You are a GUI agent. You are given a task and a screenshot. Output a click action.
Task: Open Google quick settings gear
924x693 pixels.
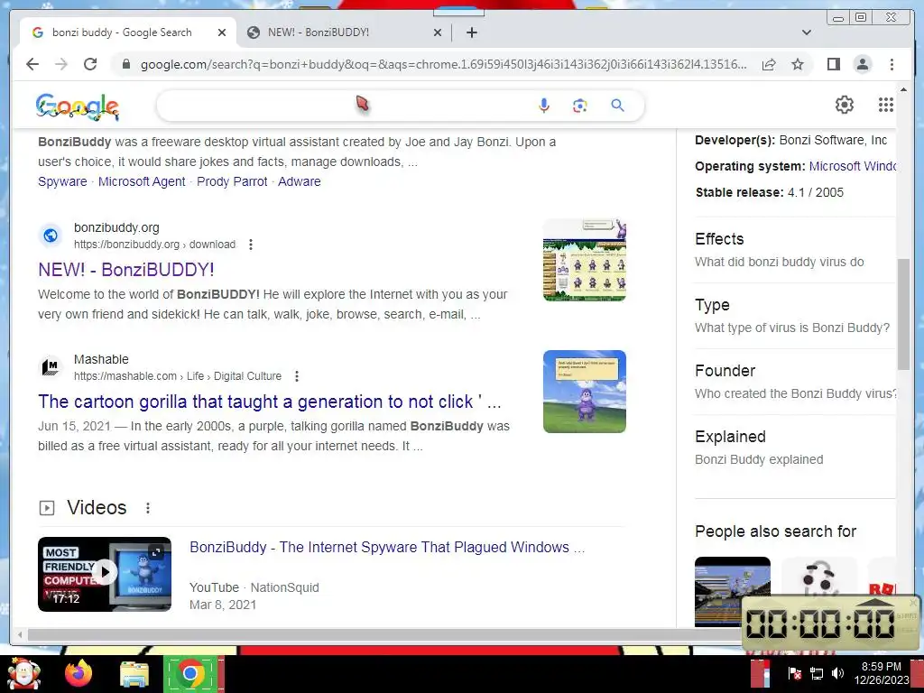pyautogui.click(x=845, y=105)
